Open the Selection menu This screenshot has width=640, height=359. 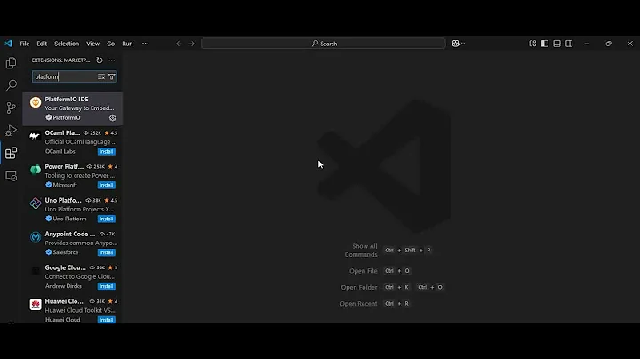(x=67, y=44)
